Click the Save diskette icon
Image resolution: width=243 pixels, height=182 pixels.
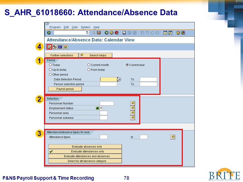pyautogui.click(x=99, y=33)
